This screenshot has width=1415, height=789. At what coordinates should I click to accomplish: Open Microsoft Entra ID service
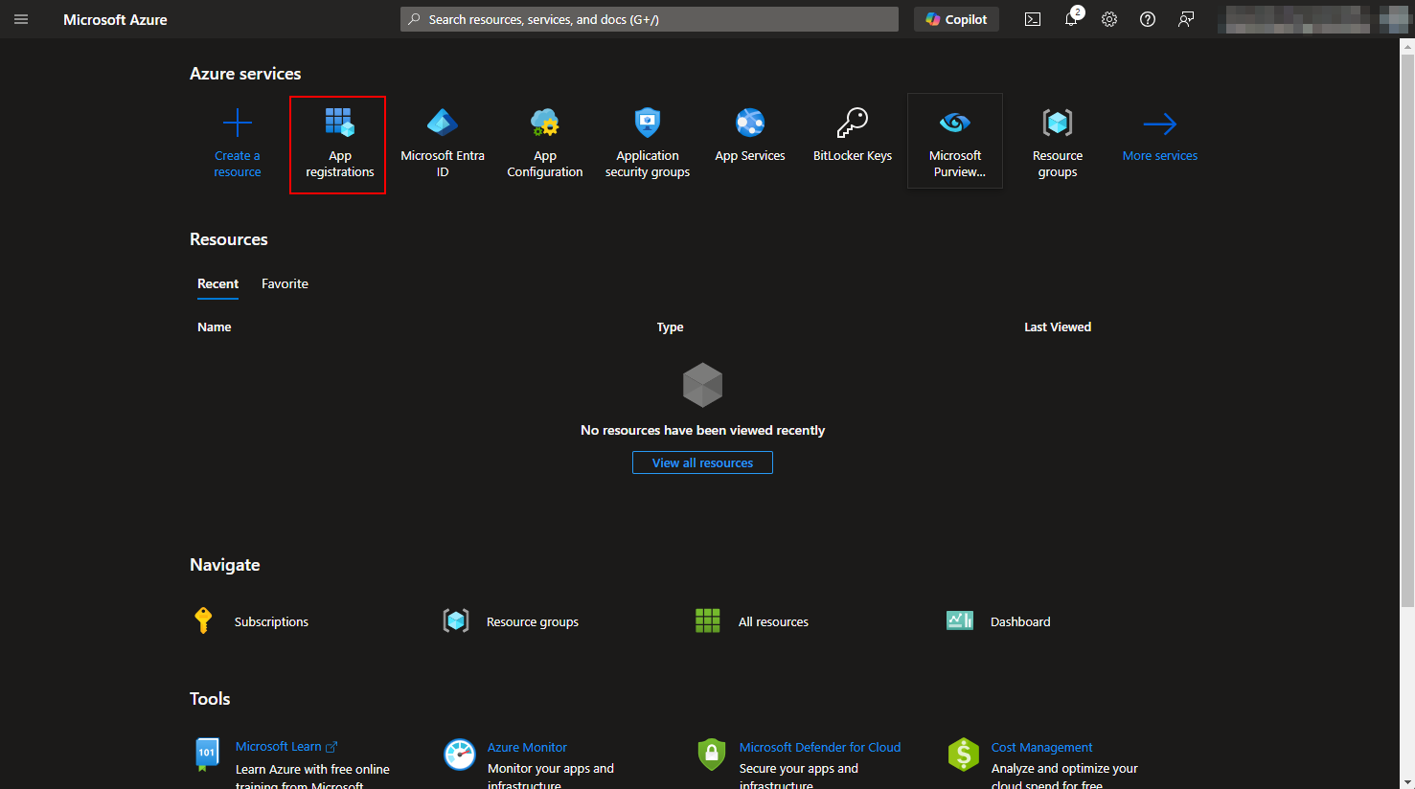pyautogui.click(x=442, y=144)
